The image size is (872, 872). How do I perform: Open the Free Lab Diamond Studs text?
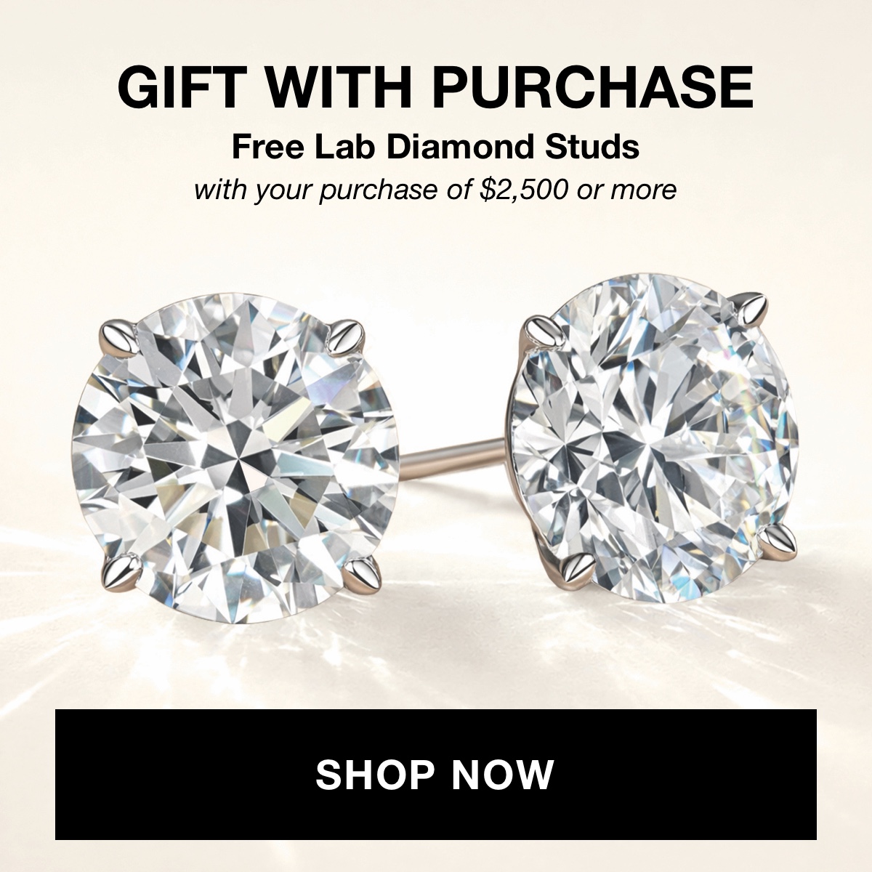435,148
